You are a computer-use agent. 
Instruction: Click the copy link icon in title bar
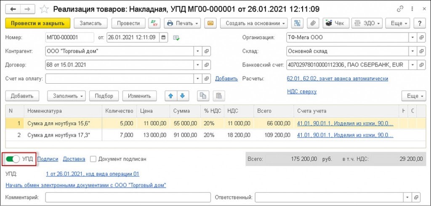(399, 9)
